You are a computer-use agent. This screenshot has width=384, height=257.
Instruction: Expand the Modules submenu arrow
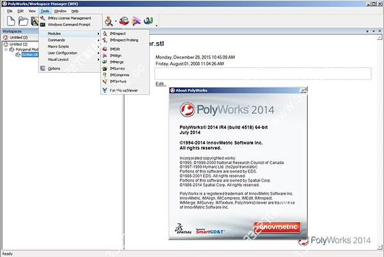98,34
